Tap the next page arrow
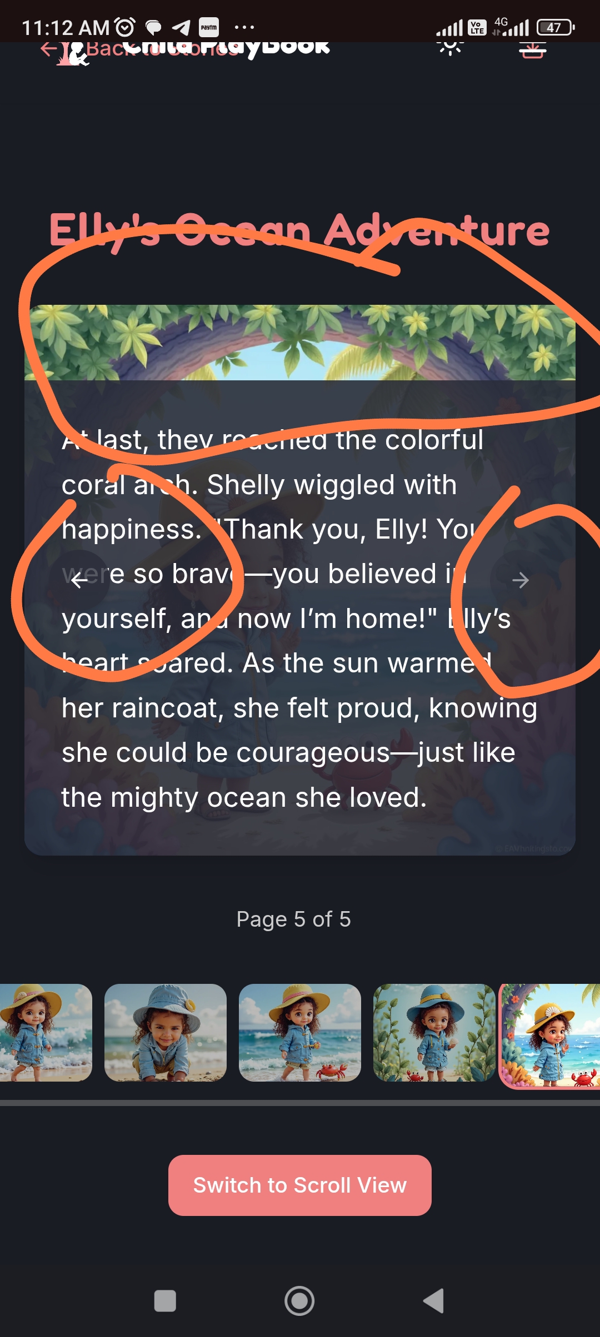Screen dimensions: 600x1337 pyautogui.click(x=521, y=580)
